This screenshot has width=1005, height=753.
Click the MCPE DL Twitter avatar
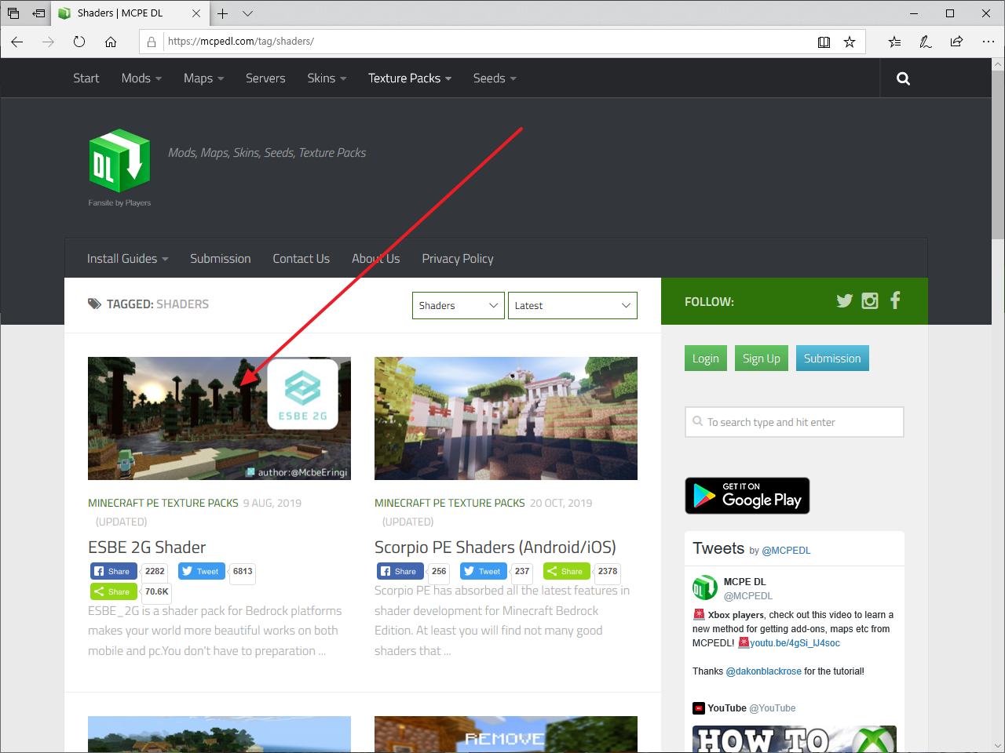tap(704, 587)
